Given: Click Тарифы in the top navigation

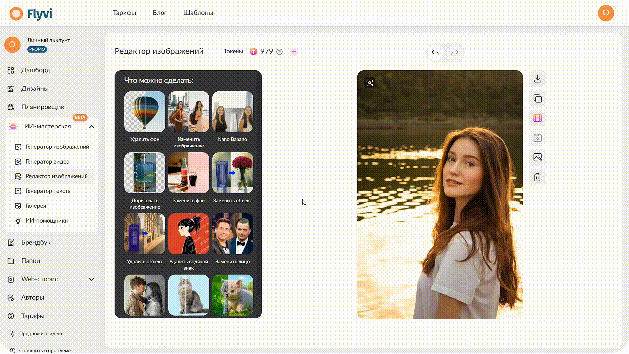Looking at the screenshot, I should click(124, 13).
